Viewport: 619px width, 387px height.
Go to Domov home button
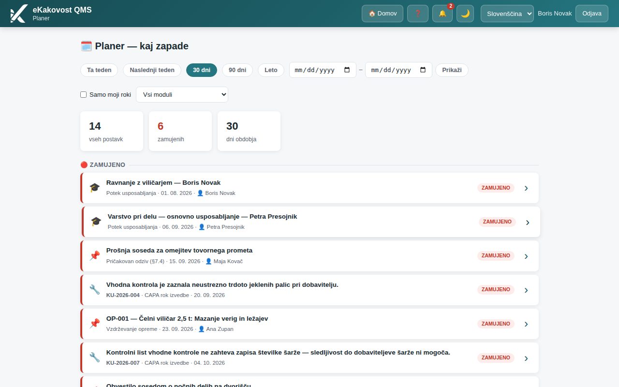coord(383,14)
